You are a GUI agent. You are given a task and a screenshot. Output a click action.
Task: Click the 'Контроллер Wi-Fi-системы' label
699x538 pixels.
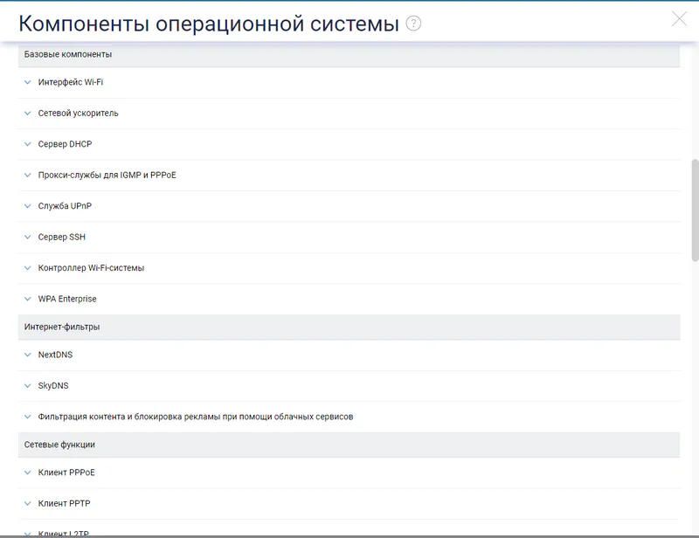point(91,268)
